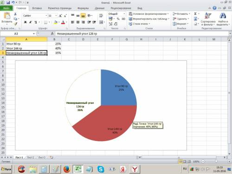This screenshot has height=174, width=232.
Task: Decrease font size with small A
Action: [x=65, y=16]
